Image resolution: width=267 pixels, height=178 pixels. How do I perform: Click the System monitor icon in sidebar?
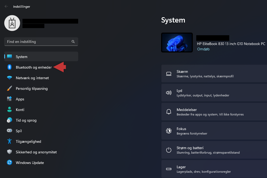tap(10, 56)
